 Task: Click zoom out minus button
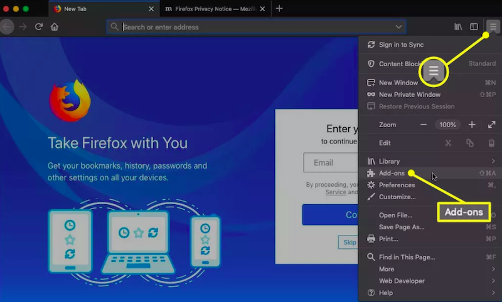click(424, 125)
